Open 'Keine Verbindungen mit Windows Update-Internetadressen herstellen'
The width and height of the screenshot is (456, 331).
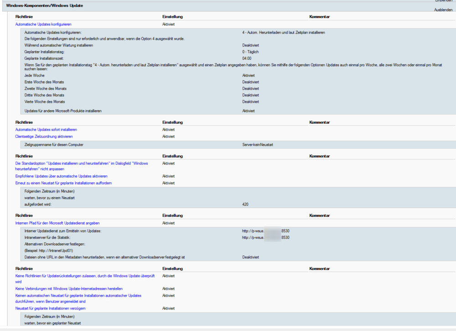coord(69,289)
